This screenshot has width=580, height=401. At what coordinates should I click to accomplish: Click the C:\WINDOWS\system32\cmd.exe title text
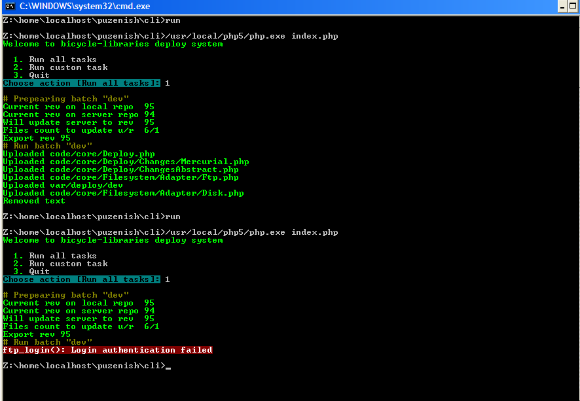77,7
